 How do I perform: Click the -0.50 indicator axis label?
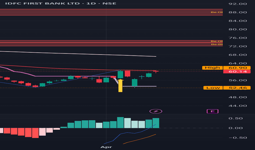click(x=237, y=138)
